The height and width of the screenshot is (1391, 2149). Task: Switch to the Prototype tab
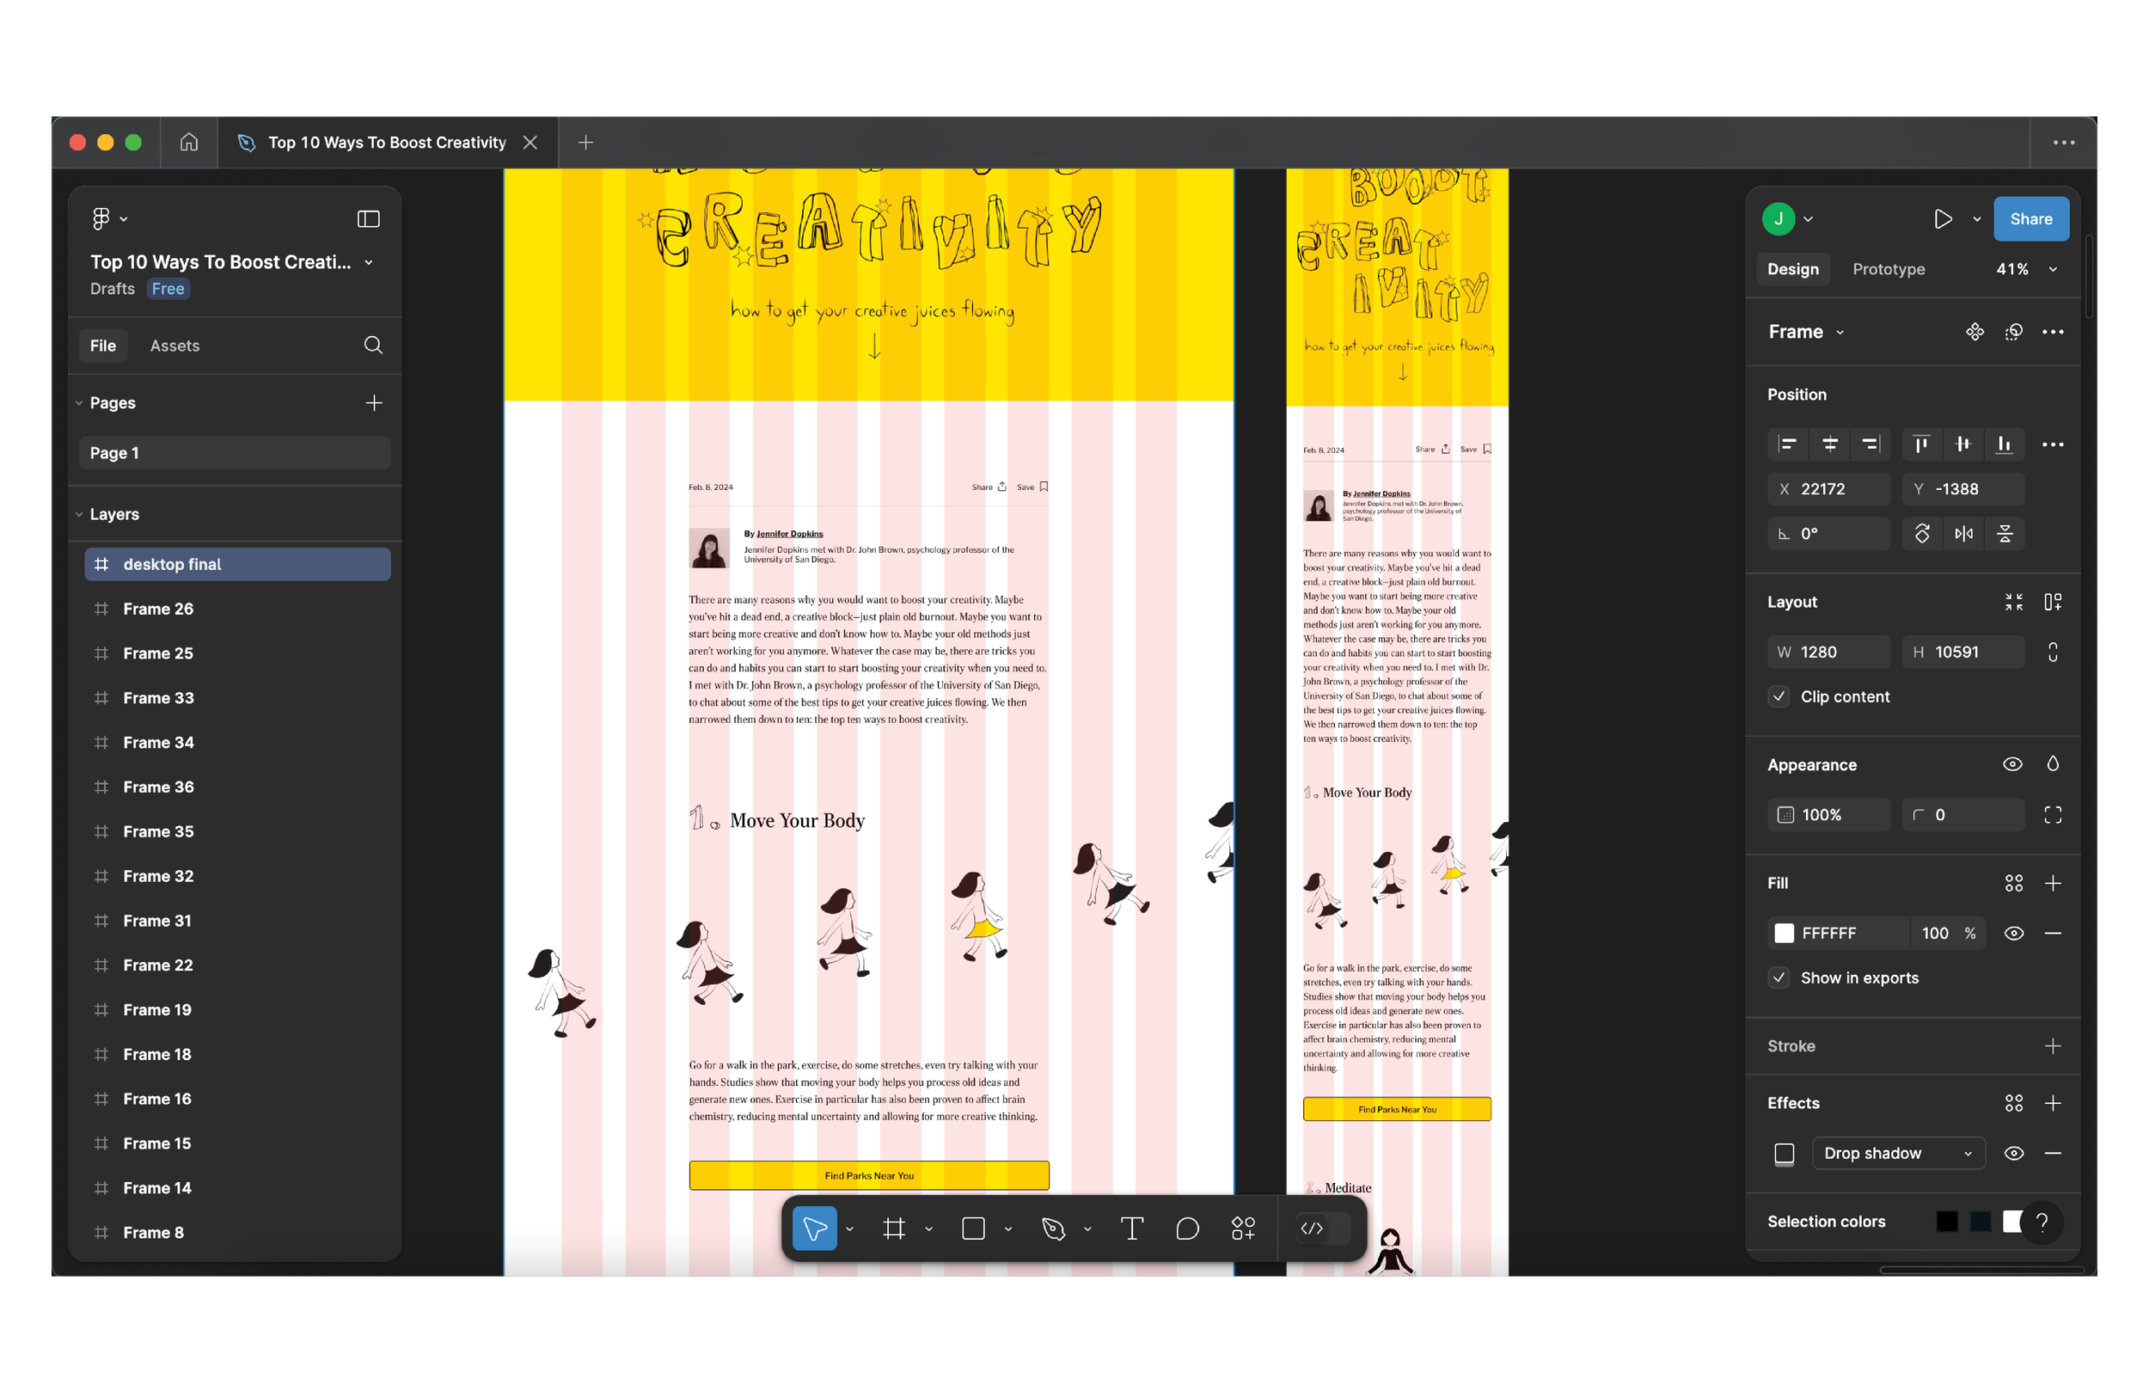coord(1888,268)
